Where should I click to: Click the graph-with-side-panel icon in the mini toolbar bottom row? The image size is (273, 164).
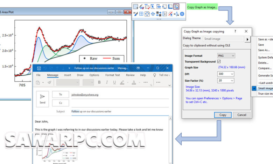coord(164,14)
